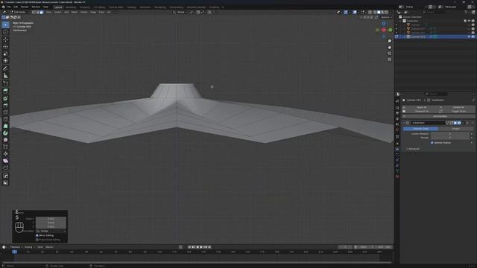
Task: Toggle modifier show in render icon
Action: point(459,123)
